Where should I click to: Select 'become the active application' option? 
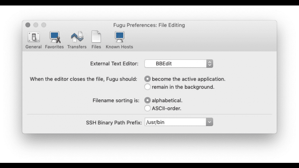(x=147, y=79)
